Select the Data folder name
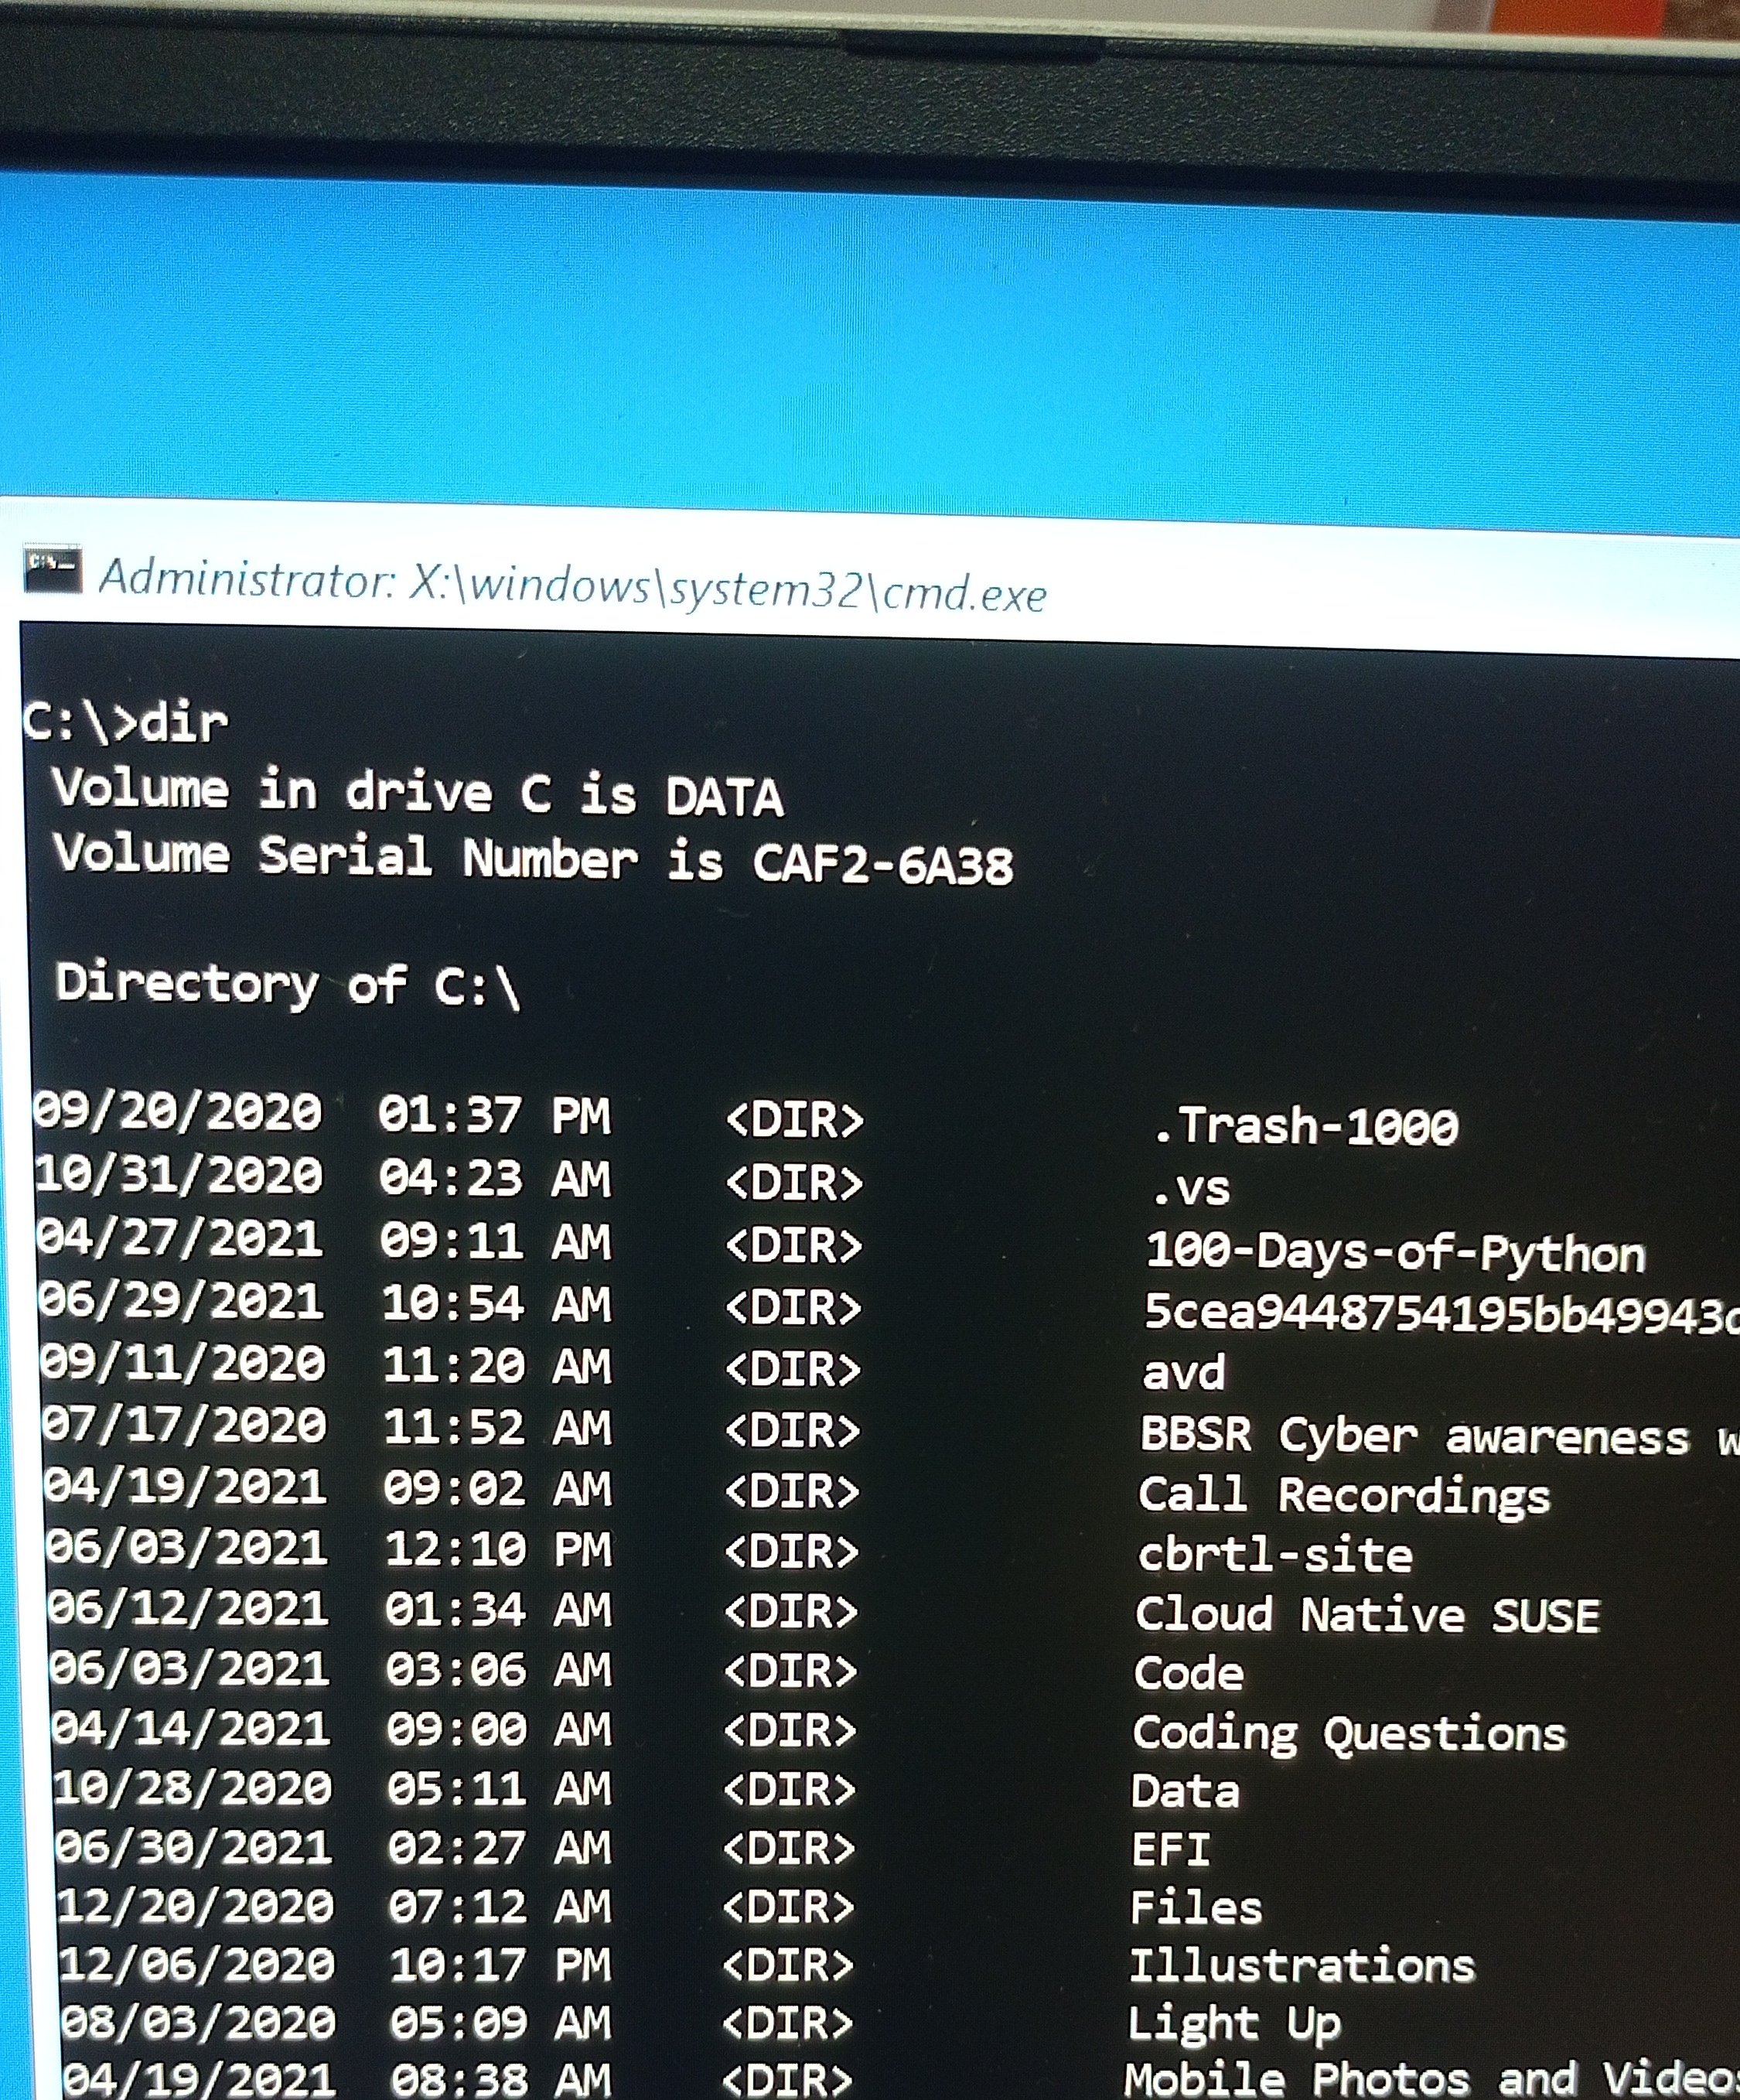 [x=1185, y=1791]
